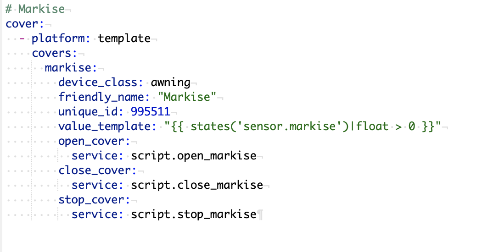
Task: Click the 'value_template:' key
Action: coord(107,126)
